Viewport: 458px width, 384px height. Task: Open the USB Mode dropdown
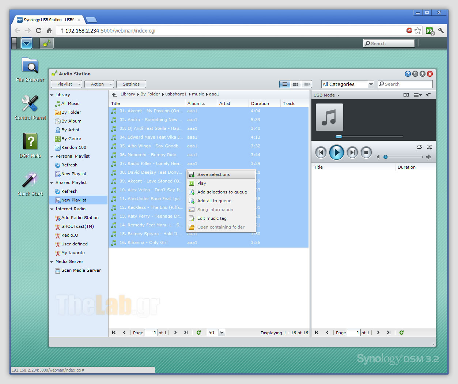tap(326, 95)
